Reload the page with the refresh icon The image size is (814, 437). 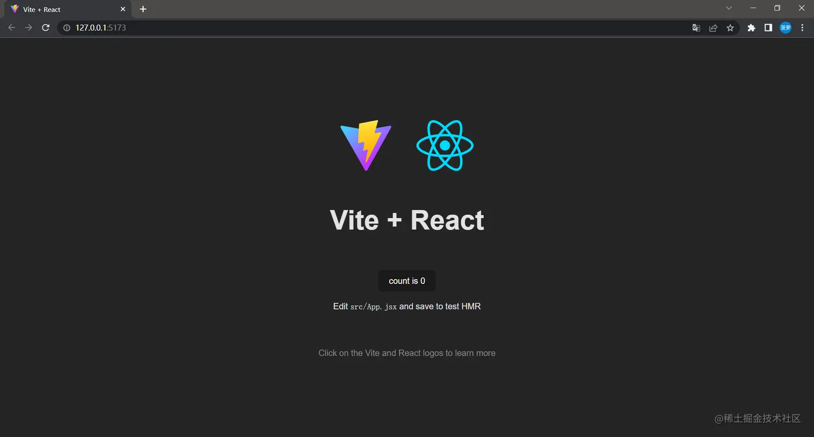click(46, 27)
